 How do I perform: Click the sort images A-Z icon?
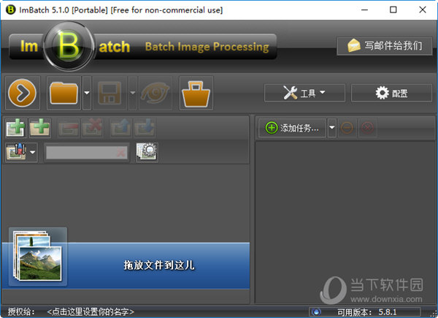17,152
